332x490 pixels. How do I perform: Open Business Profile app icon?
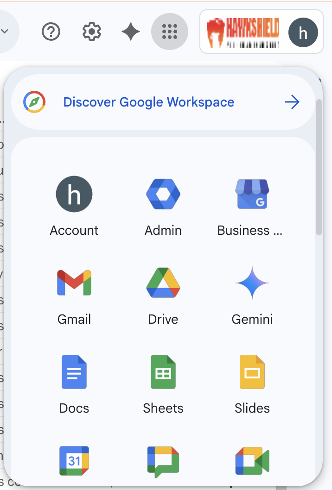(251, 194)
